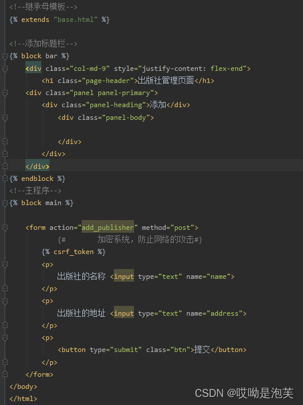The width and height of the screenshot is (303, 405).
Task: Click the highlighted input tag after 出版社的名称
Action: (x=124, y=277)
